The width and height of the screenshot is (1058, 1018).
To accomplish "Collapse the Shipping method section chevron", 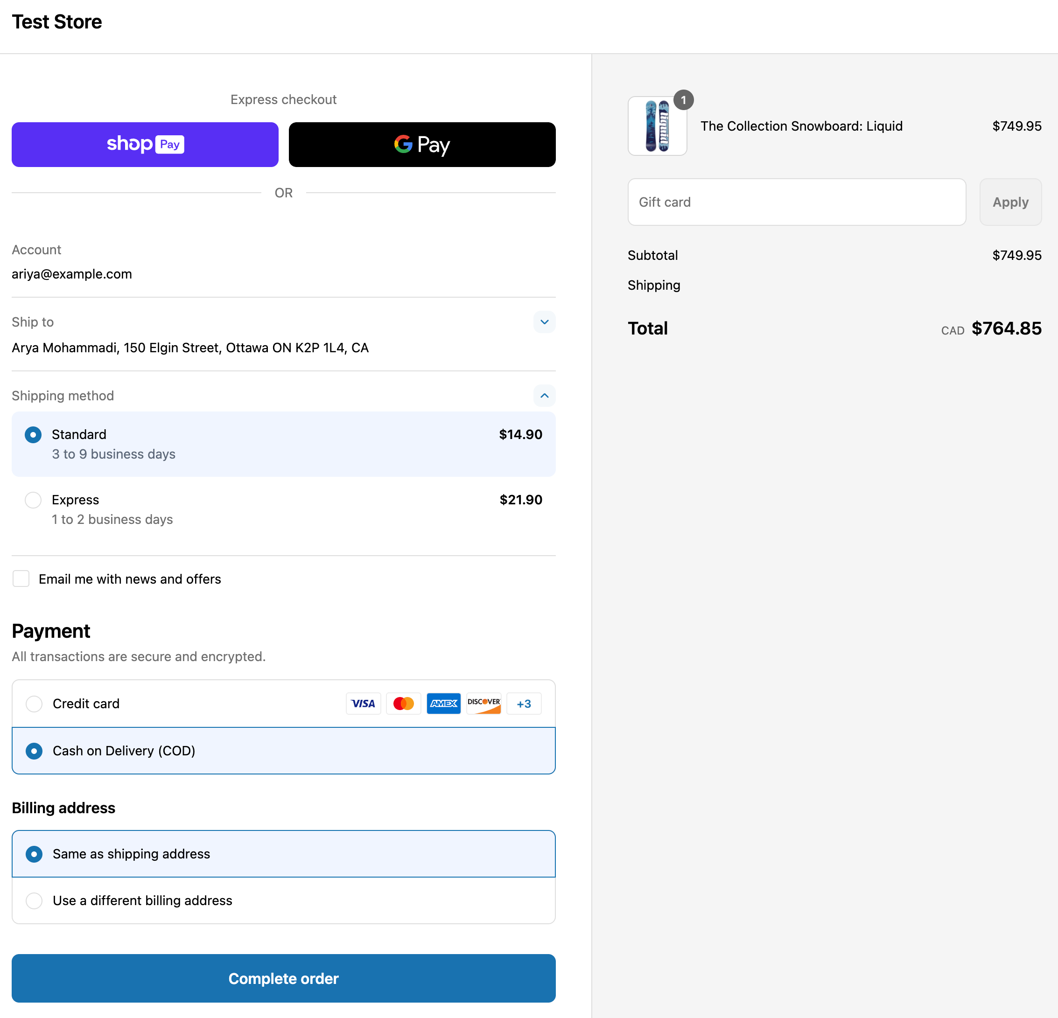I will pos(544,396).
